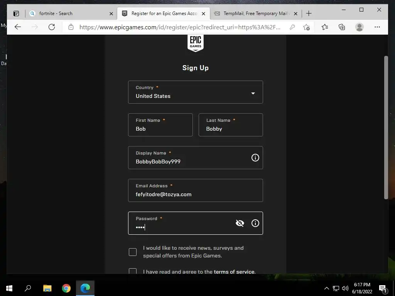Select the Register for Epic Games tab
395x296 pixels.
pyautogui.click(x=164, y=13)
